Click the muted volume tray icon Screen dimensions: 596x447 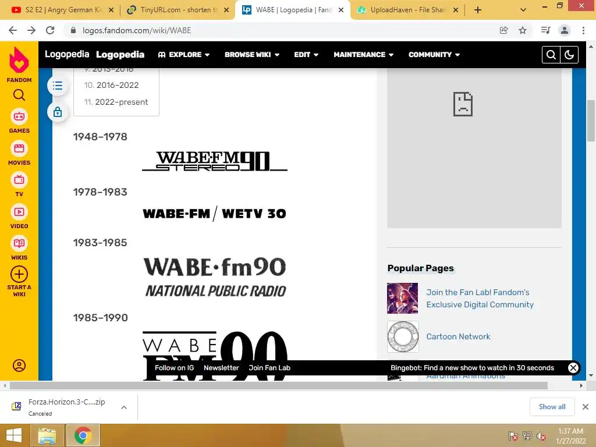(541, 436)
